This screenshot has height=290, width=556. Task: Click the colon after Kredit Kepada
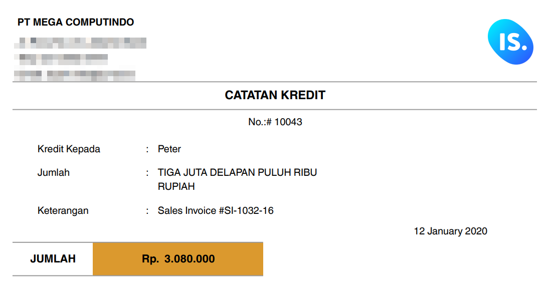[x=147, y=150]
